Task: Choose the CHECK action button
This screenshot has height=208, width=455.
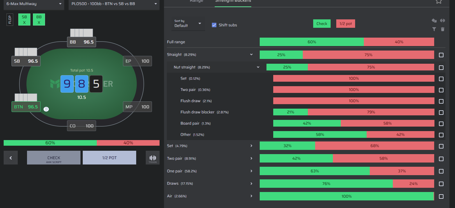Action: pyautogui.click(x=54, y=158)
